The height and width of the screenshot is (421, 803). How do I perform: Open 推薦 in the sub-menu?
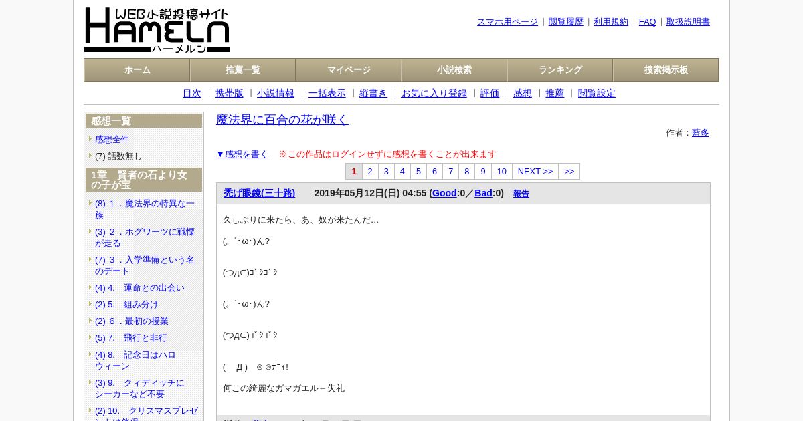click(555, 94)
